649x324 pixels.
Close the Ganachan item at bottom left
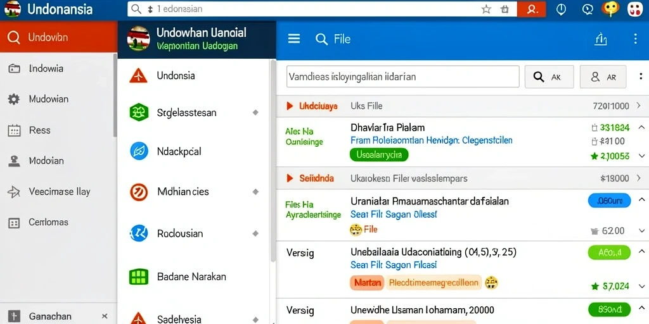[x=105, y=316]
